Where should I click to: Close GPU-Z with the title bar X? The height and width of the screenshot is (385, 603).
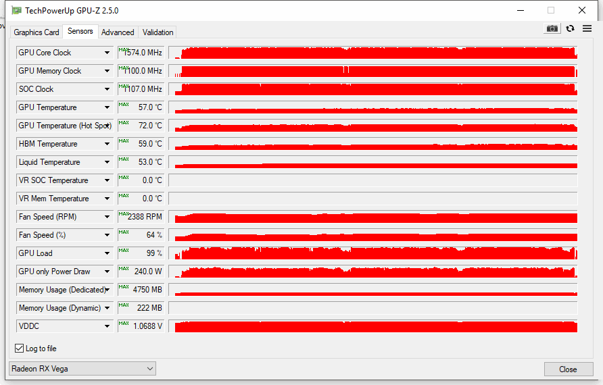point(582,10)
